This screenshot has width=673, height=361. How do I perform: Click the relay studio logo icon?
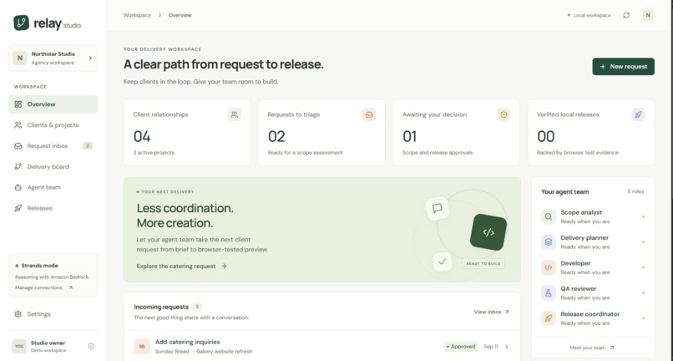coord(21,23)
